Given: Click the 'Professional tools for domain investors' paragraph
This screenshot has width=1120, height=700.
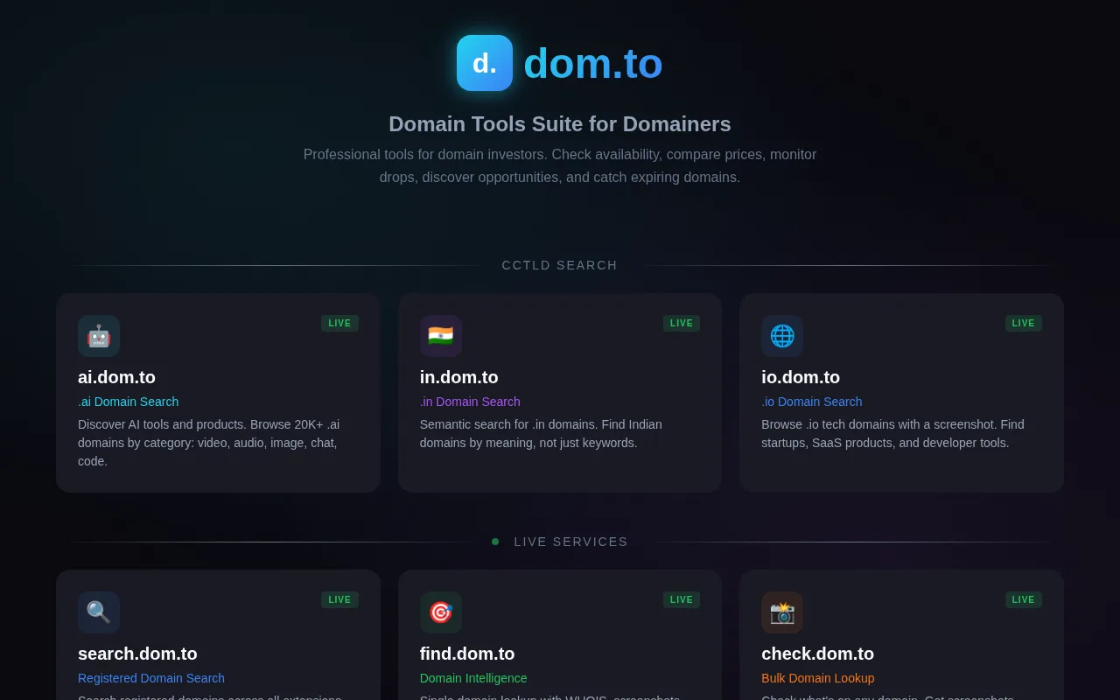Looking at the screenshot, I should point(560,166).
